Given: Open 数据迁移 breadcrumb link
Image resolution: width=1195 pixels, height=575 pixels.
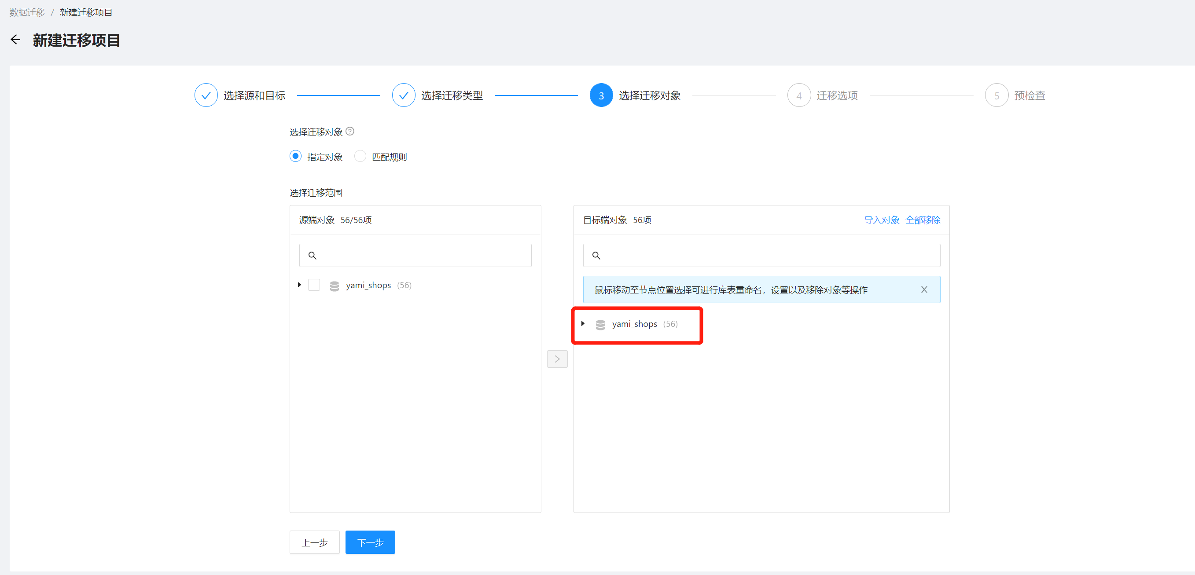Looking at the screenshot, I should [27, 12].
